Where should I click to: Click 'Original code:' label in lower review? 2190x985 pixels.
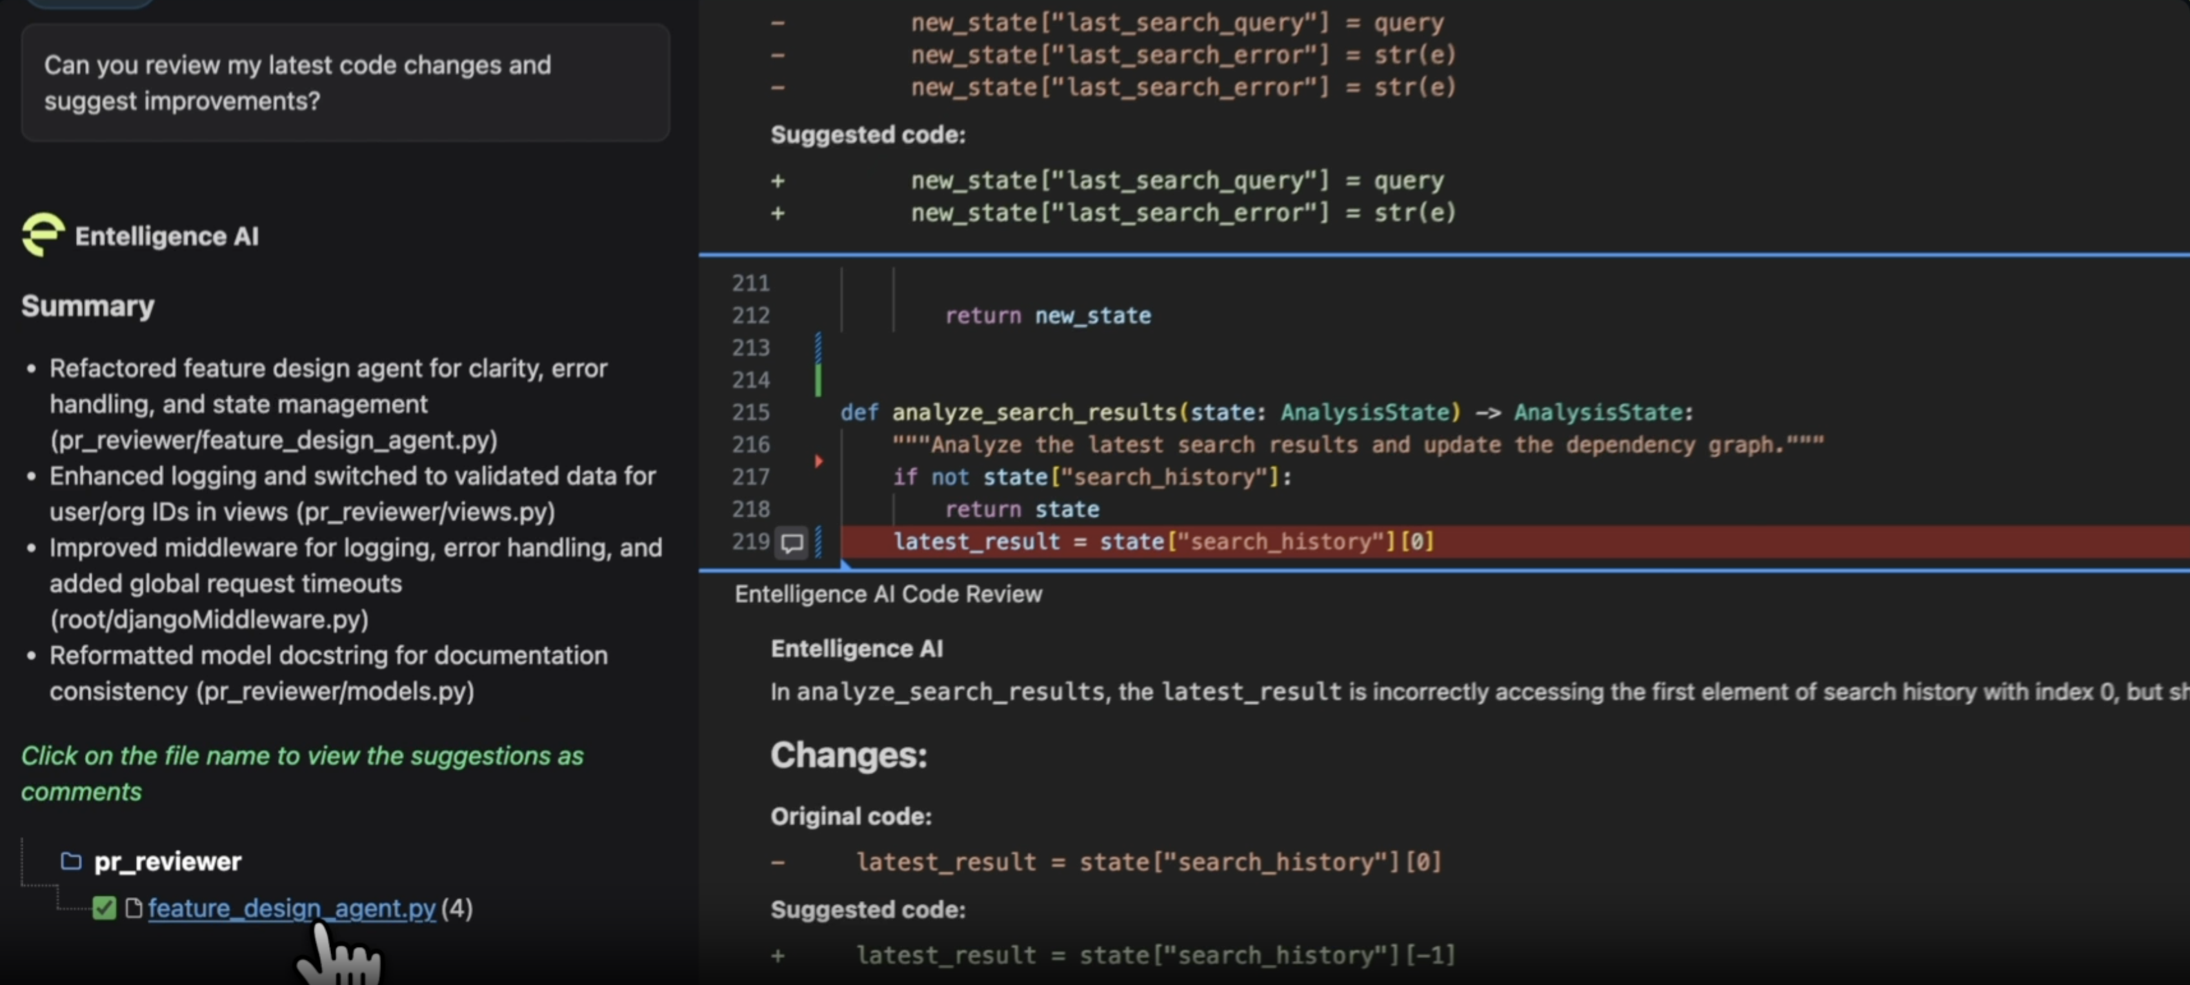851,817
